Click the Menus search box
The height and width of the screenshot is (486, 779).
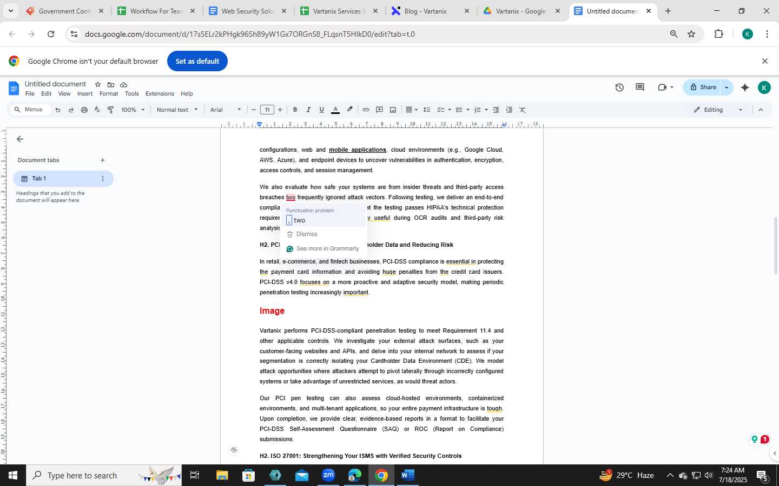pyautogui.click(x=29, y=110)
